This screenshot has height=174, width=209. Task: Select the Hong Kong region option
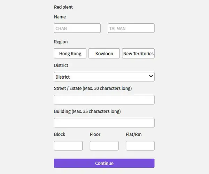70,54
